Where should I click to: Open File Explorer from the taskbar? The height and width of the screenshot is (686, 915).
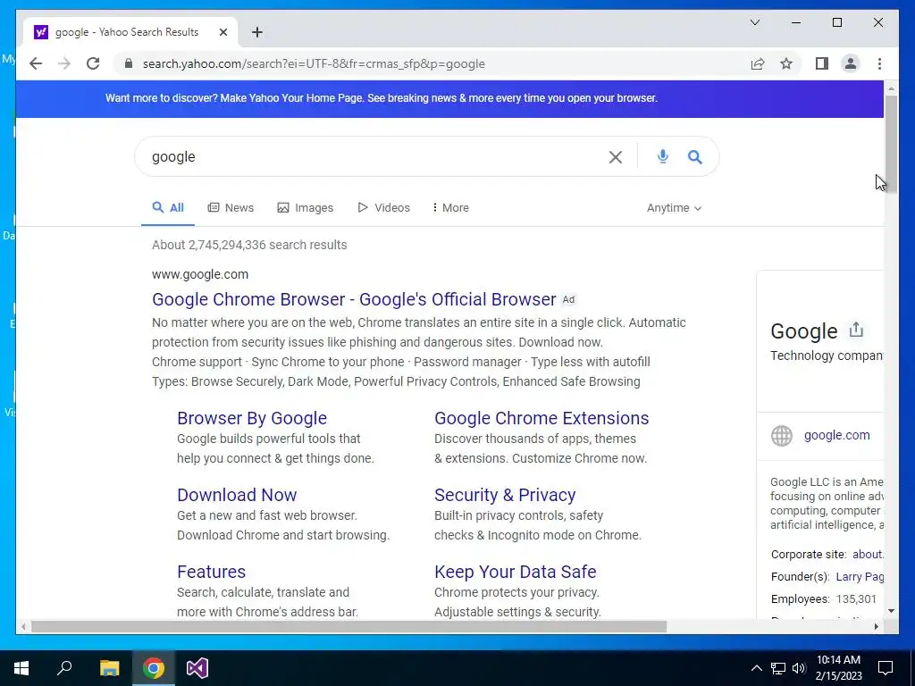110,668
